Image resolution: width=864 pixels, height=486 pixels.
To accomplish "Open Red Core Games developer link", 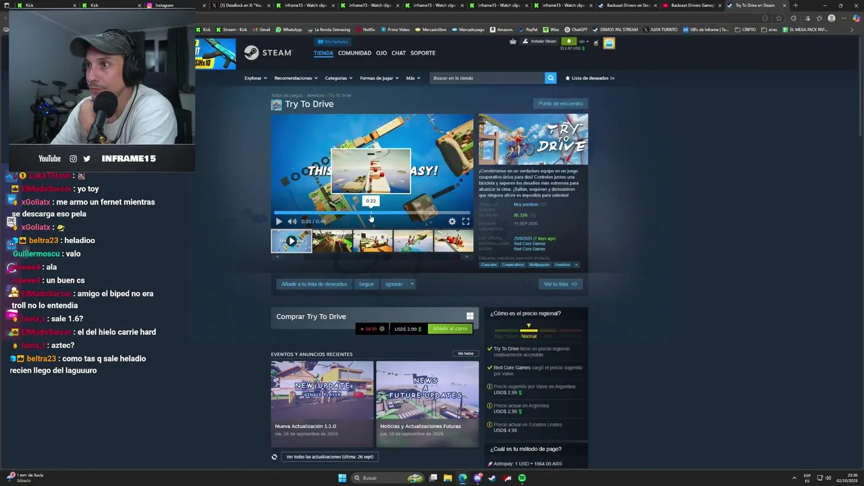I will click(529, 244).
